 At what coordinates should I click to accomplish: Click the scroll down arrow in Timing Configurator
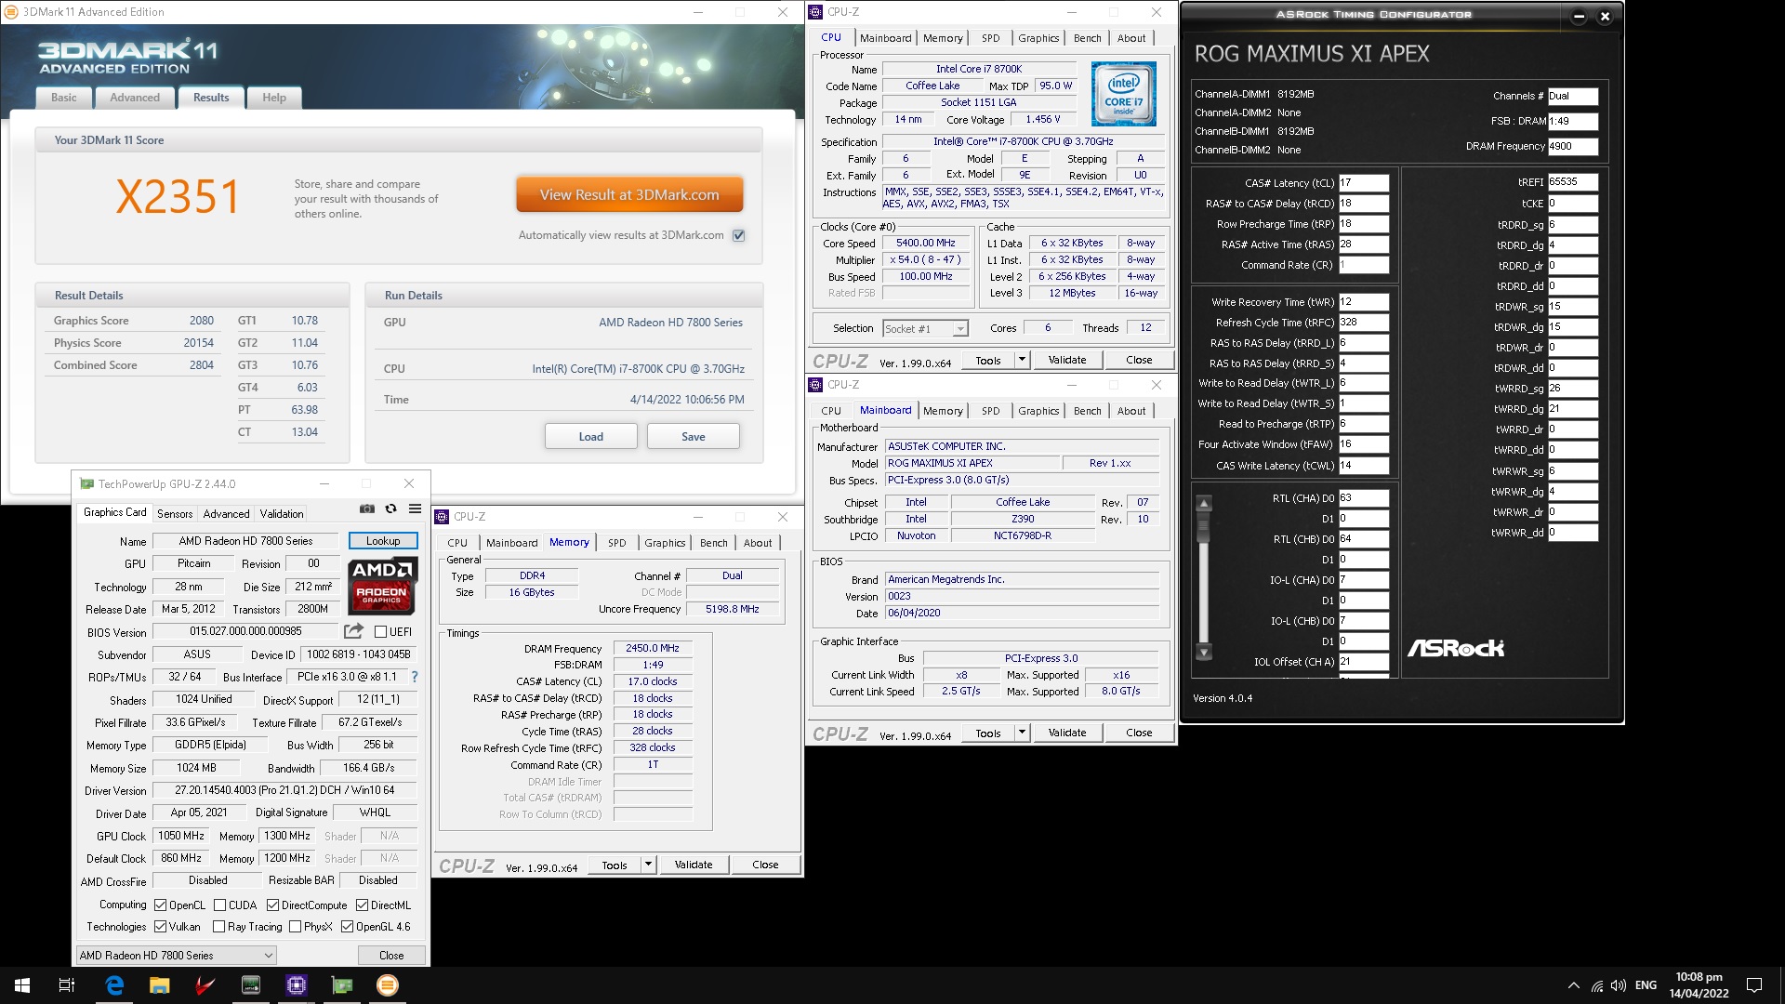point(1204,652)
